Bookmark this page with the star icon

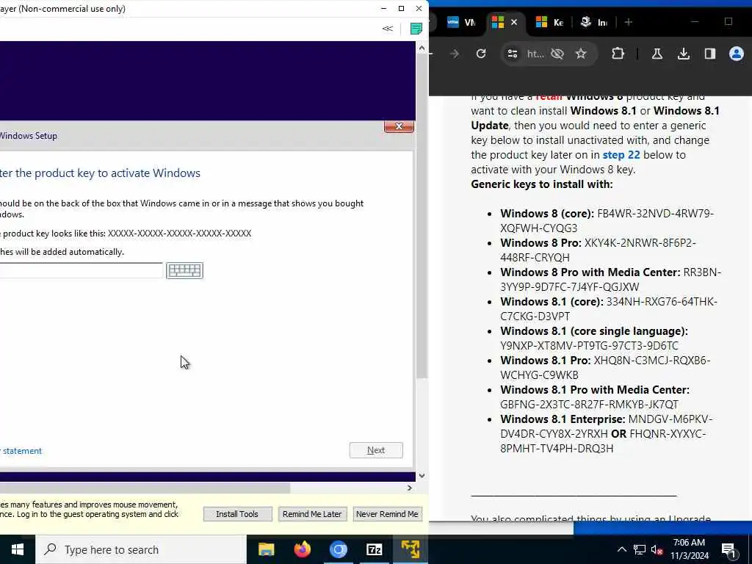pos(581,54)
